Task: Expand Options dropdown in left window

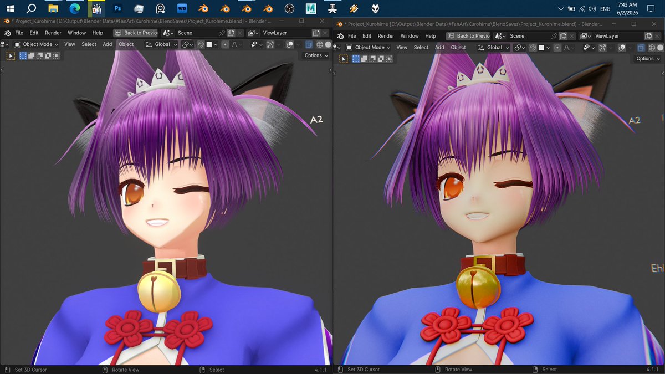Action: 316,55
